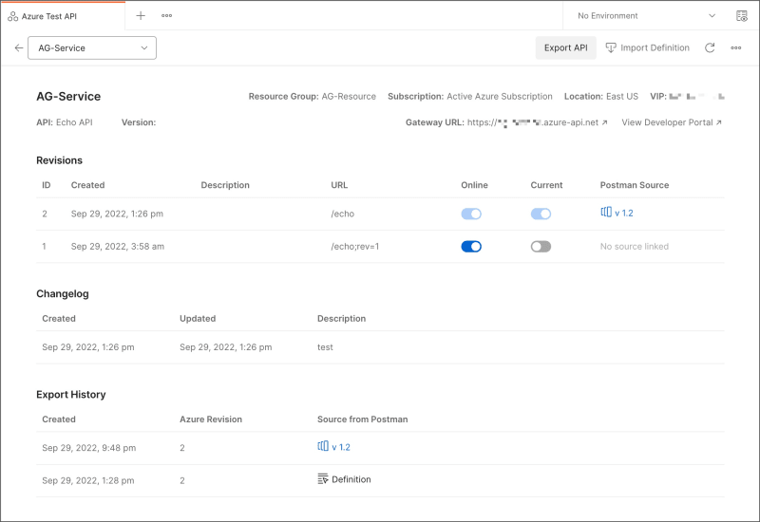Enable Current switch for revision 1
The width and height of the screenshot is (760, 522).
pos(541,246)
